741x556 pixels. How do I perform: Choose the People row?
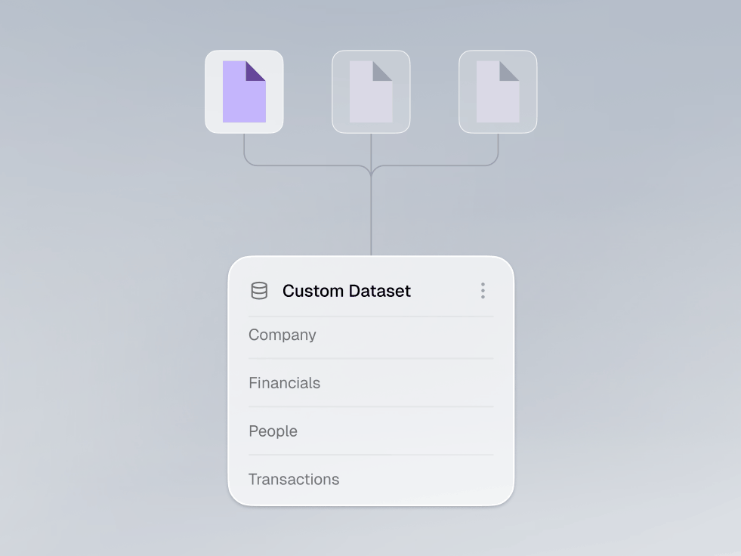point(371,431)
